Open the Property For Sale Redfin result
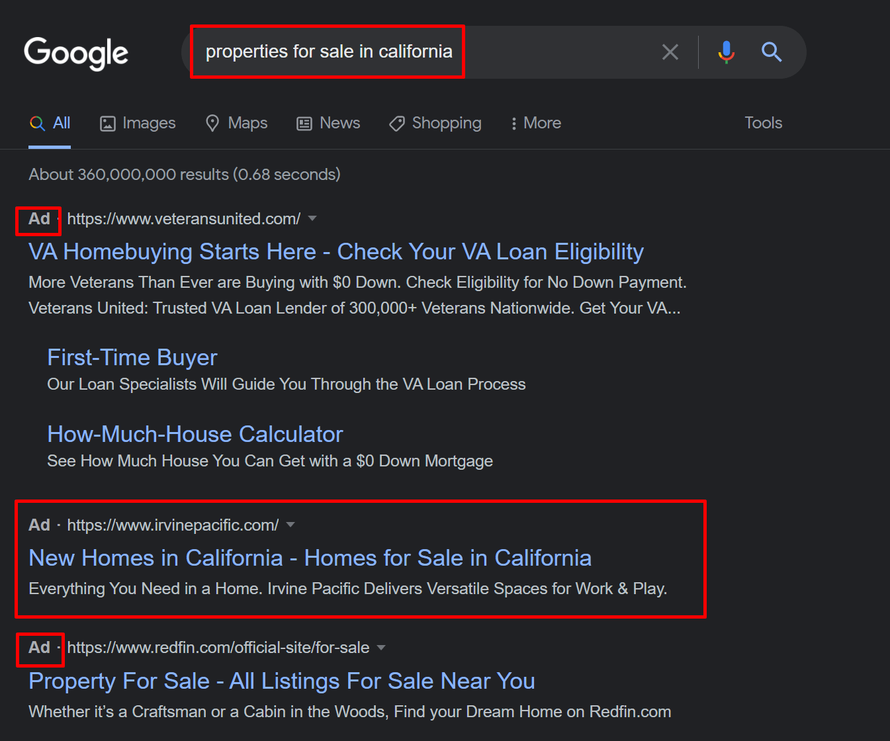This screenshot has width=890, height=741. [281, 681]
